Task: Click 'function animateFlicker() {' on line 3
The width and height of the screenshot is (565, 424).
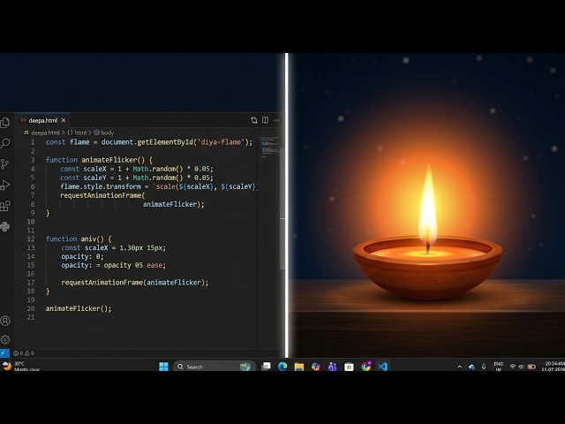Action: tap(99, 160)
